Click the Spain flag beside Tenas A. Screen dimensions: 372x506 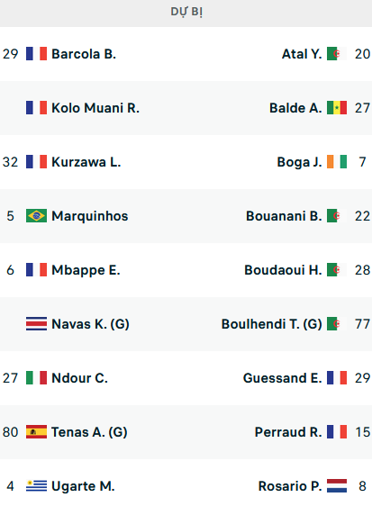(x=36, y=432)
